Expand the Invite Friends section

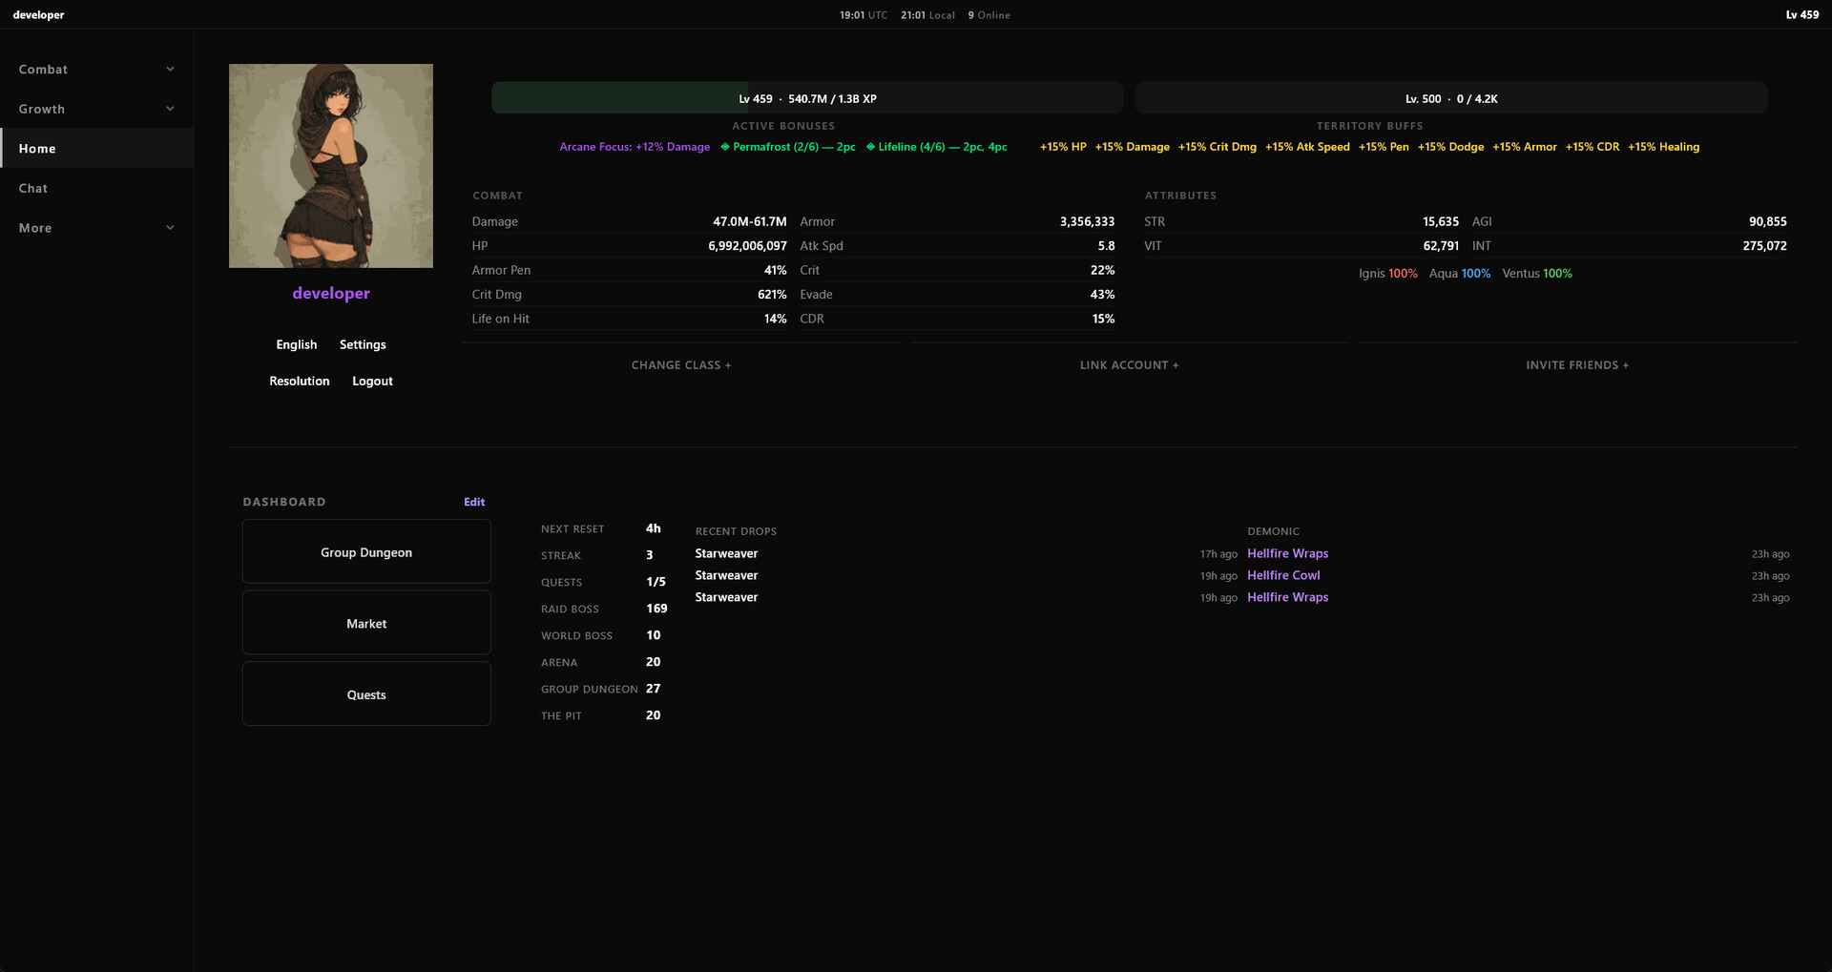tap(1576, 365)
